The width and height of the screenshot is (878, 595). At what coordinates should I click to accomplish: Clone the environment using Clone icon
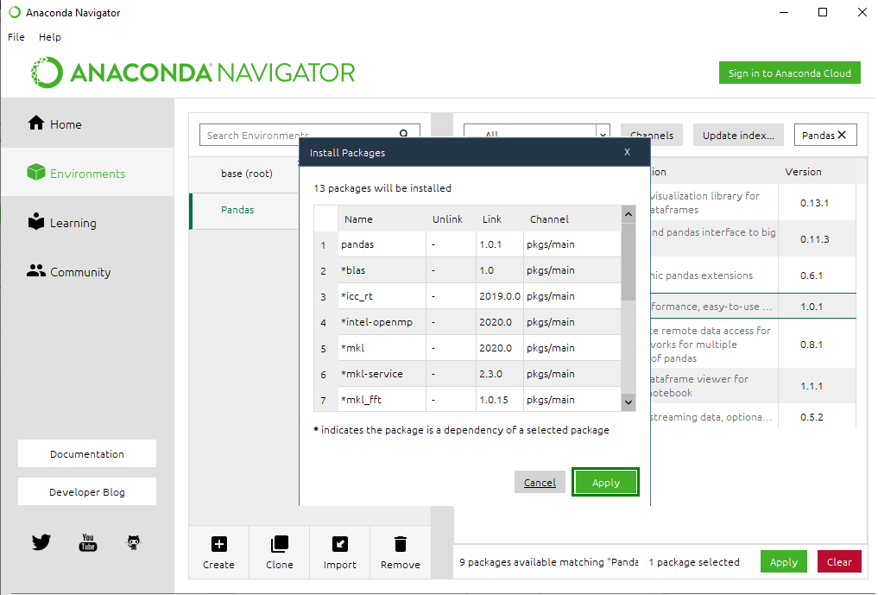point(279,544)
